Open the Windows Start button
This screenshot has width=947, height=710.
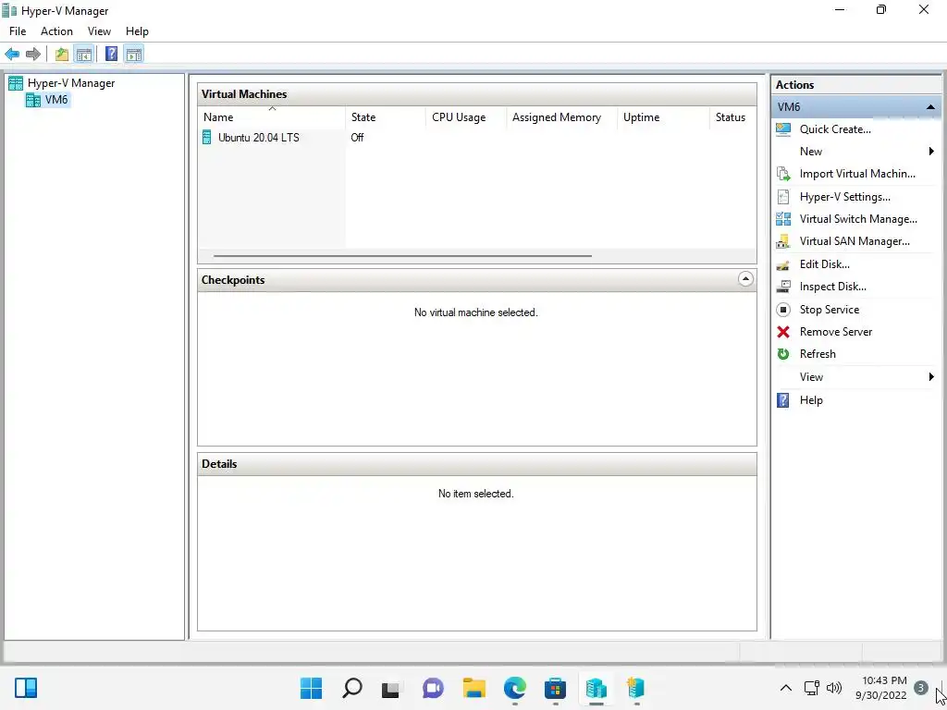coord(311,688)
